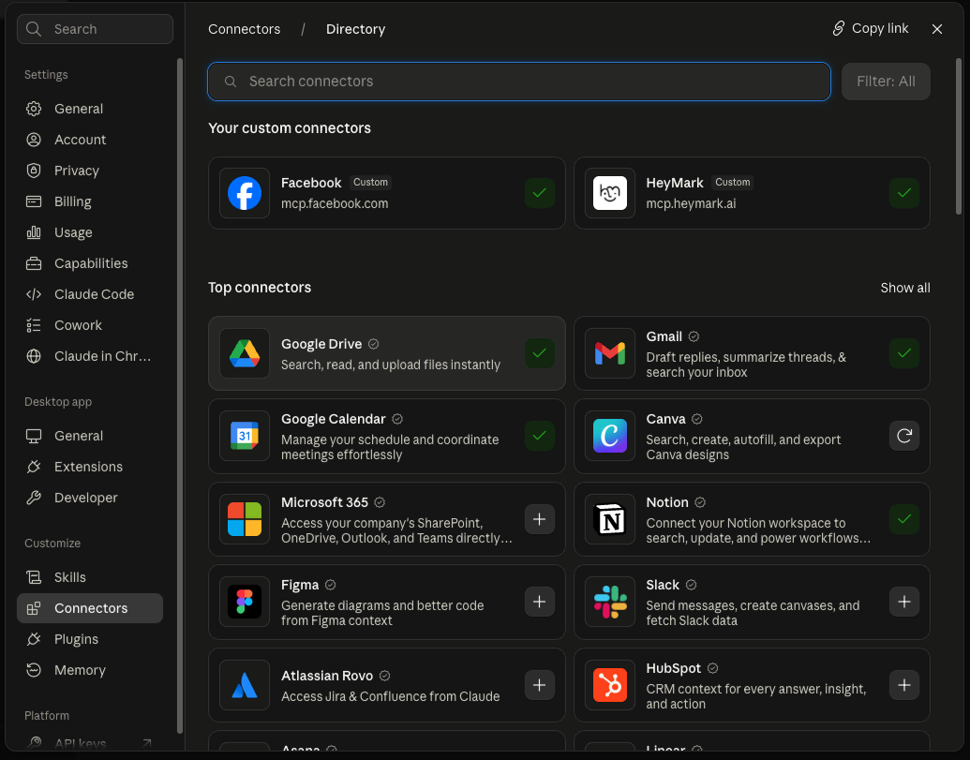Screen dimensions: 970x760
Task: Open Privacy settings
Action: click(x=90, y=171)
